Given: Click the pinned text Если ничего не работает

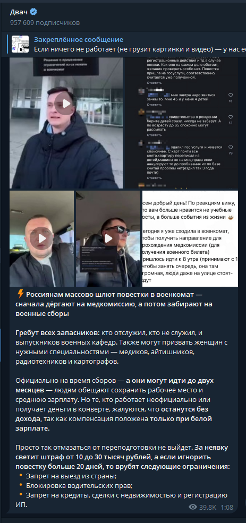Looking at the screenshot, I should point(140,49).
